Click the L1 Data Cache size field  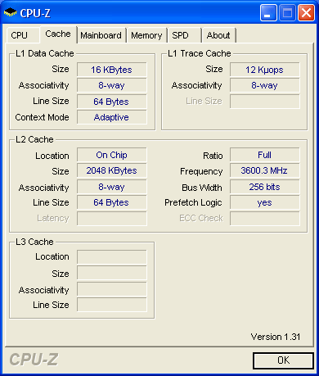point(112,70)
